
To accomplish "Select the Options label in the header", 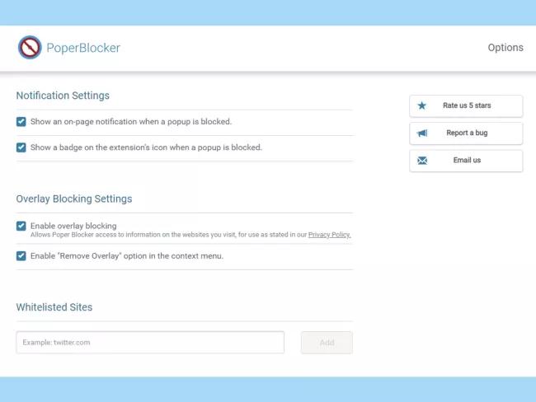I will [505, 48].
